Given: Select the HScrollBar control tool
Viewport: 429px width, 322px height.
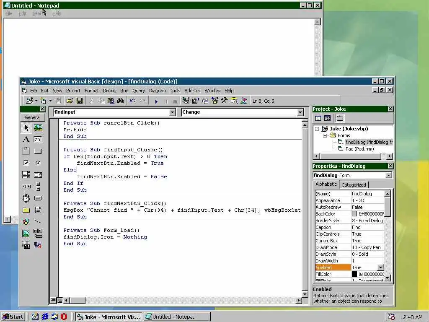Looking at the screenshot, I should click(26, 187).
